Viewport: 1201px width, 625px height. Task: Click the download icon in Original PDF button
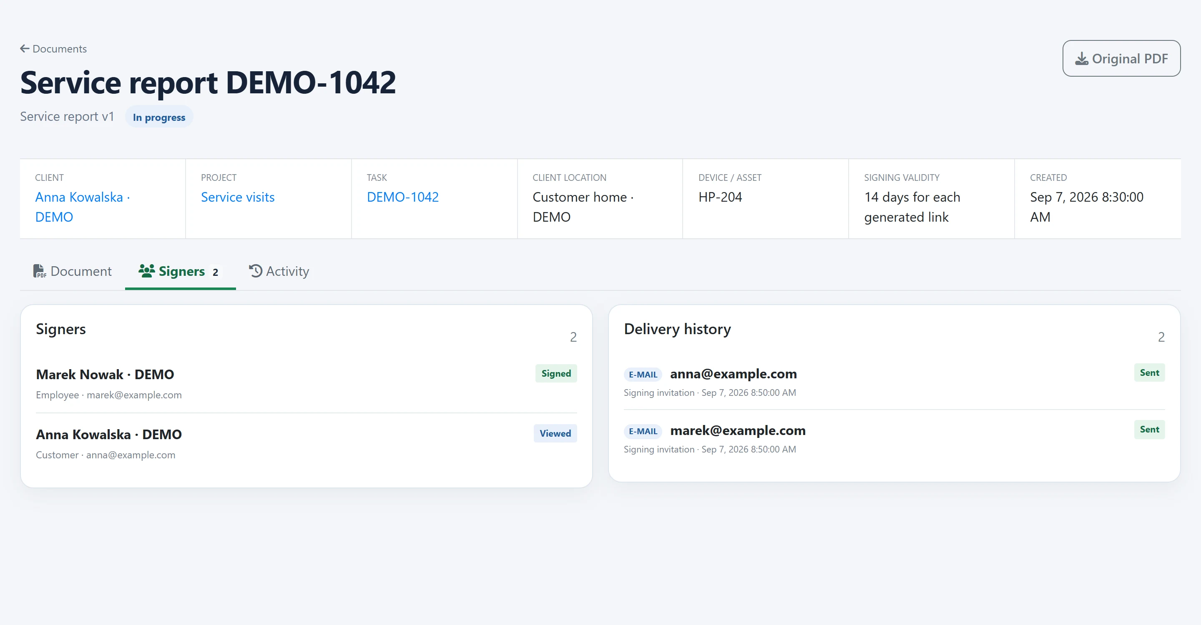(x=1082, y=59)
